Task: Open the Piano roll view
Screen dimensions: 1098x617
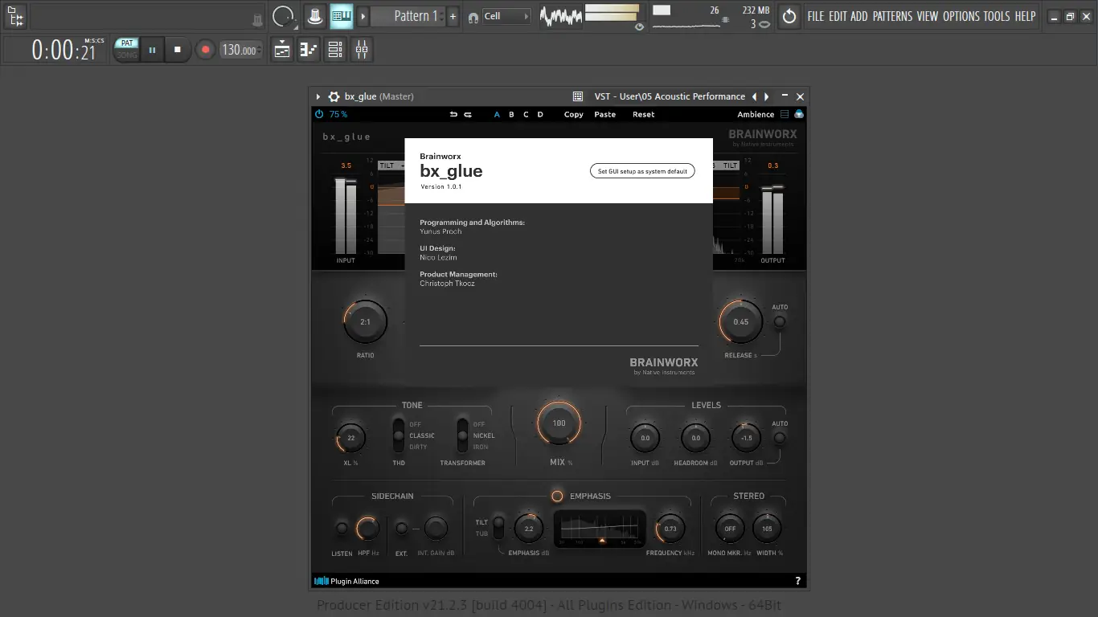Action: (x=309, y=50)
